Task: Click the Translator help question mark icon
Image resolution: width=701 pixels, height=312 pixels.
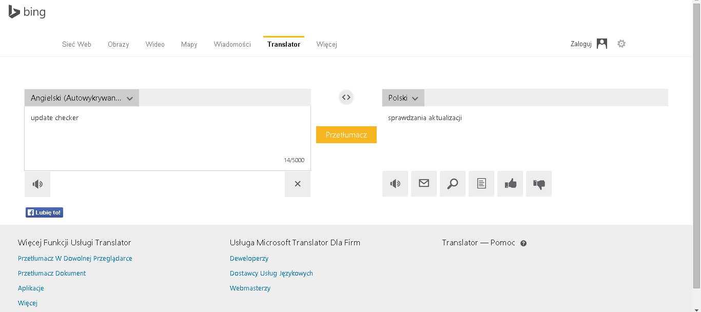Action: [x=523, y=243]
